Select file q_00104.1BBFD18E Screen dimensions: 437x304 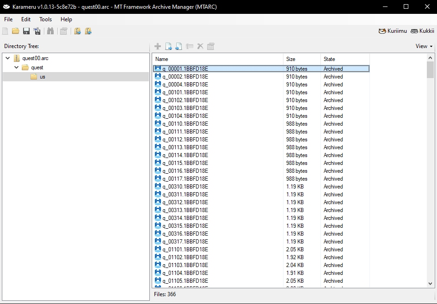pos(261,116)
